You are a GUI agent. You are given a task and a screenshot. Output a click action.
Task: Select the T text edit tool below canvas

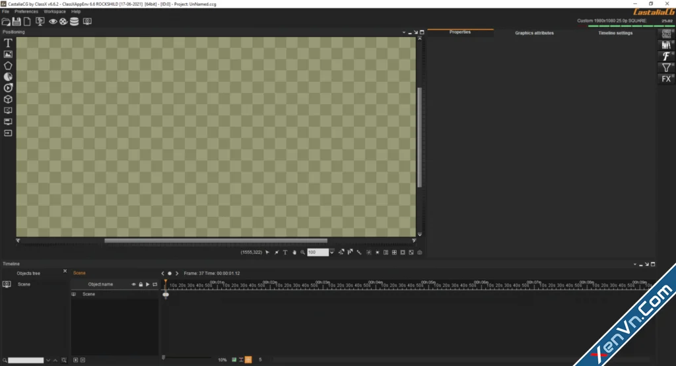285,253
